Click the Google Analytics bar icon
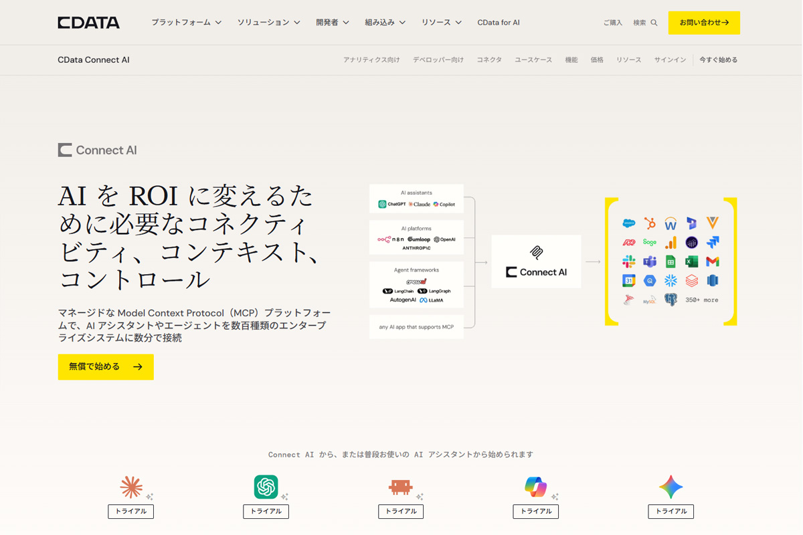Image resolution: width=803 pixels, height=535 pixels. 671,242
